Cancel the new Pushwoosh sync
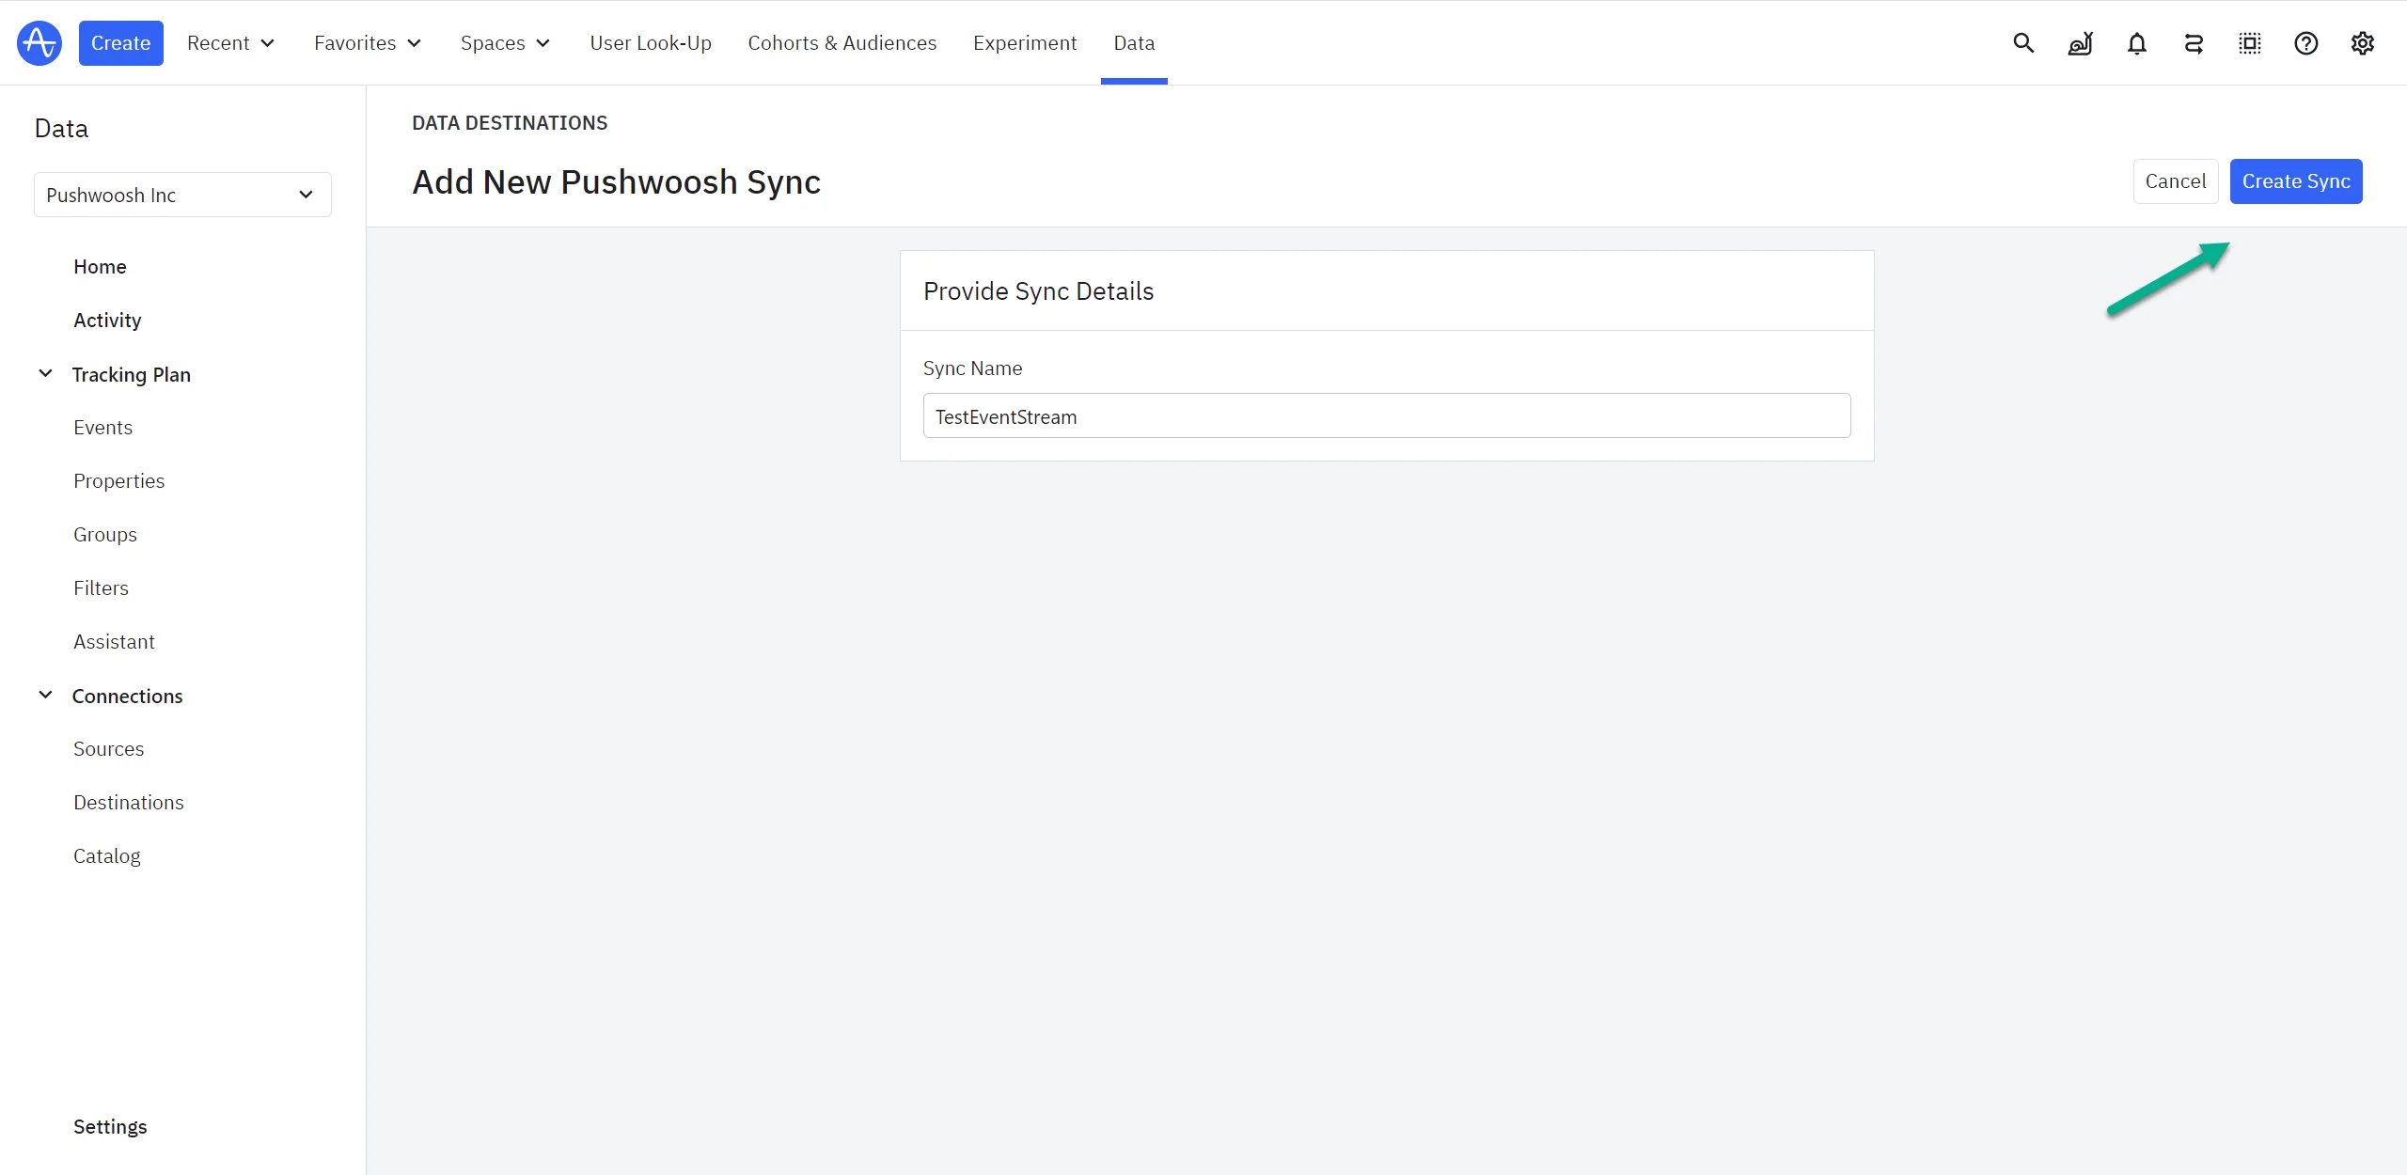The image size is (2407, 1175). 2175,181
